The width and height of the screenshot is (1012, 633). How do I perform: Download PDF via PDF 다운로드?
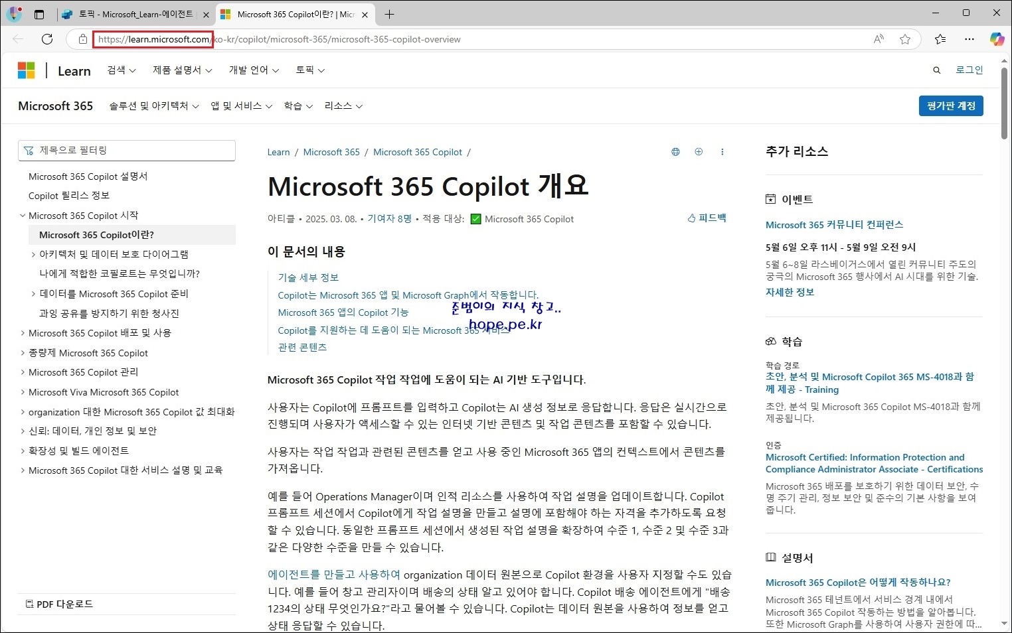pyautogui.click(x=59, y=604)
